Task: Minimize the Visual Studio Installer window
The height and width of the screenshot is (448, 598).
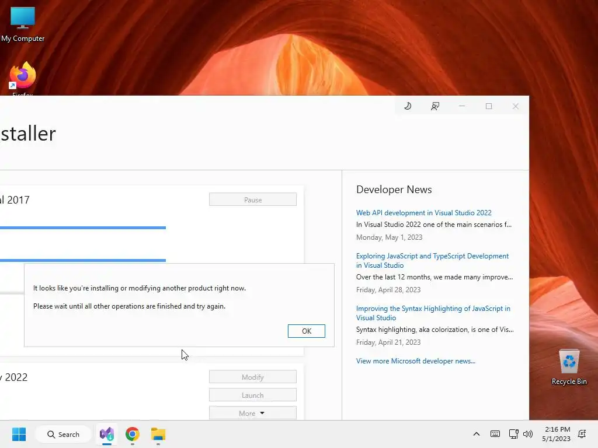Action: tap(462, 106)
